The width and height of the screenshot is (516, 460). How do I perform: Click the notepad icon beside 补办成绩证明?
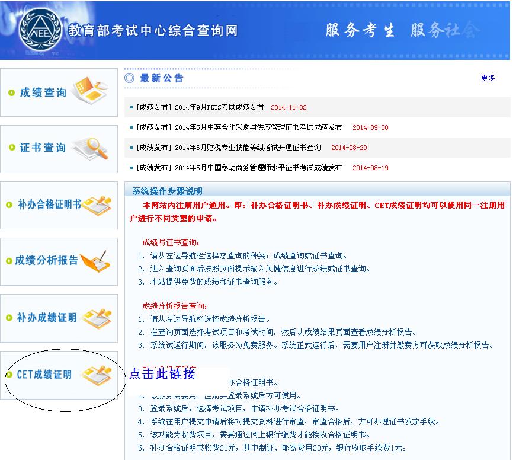click(97, 318)
